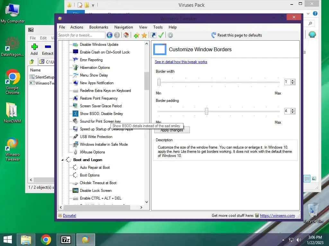This screenshot has height=246, width=329.
Task: Switch Explorer to details view icon
Action: coord(307,178)
